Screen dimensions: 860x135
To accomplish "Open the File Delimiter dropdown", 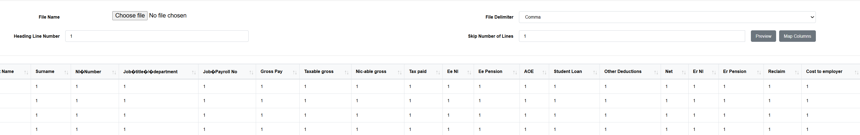I will pos(667,17).
